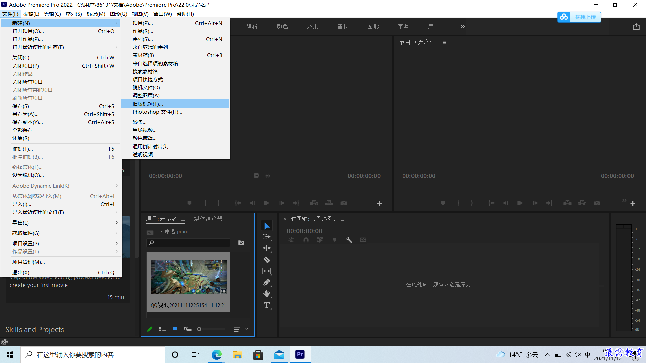
Task: Click Overwrite button in Source monitor
Action: tap(329, 203)
